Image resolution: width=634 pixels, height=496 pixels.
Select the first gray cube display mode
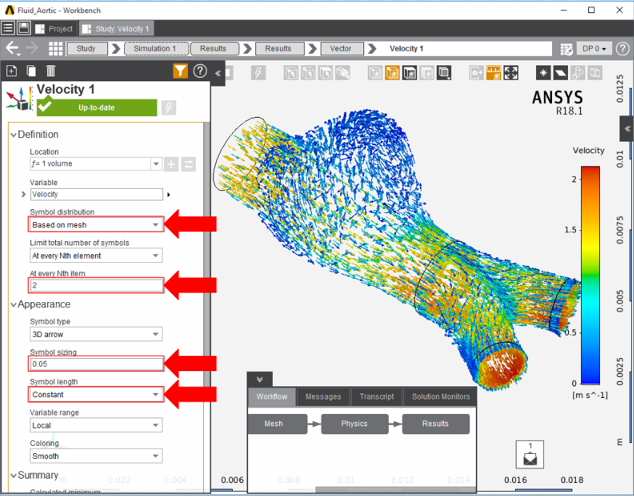(375, 73)
